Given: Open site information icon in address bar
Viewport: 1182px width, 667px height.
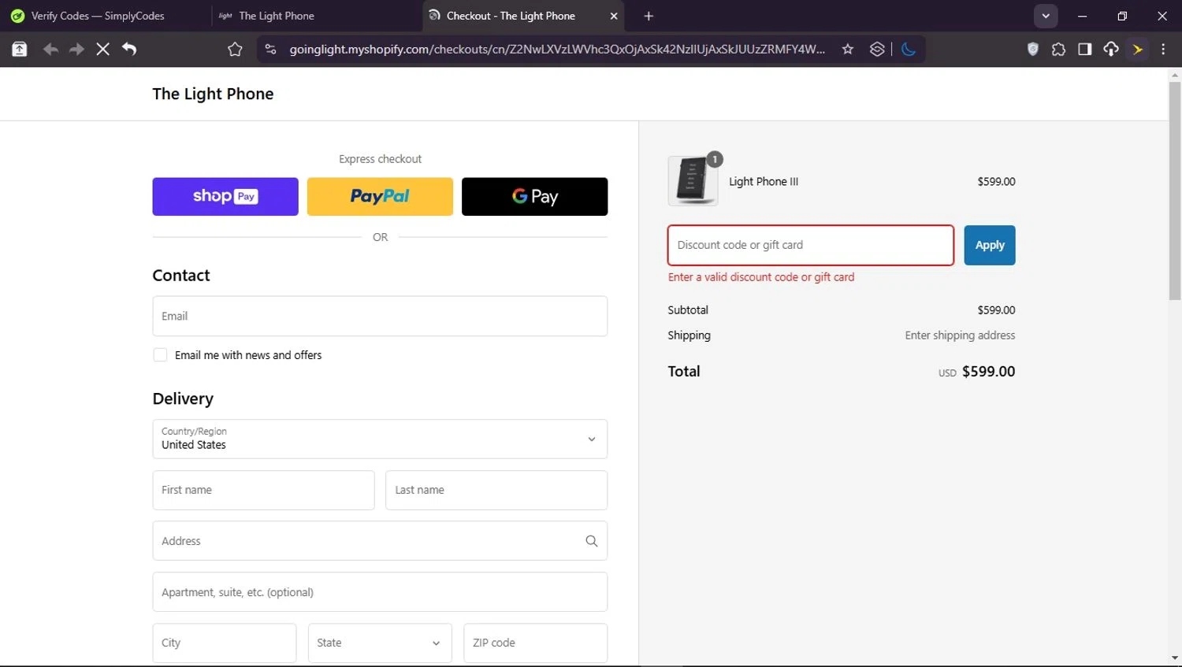Looking at the screenshot, I should click(x=270, y=49).
